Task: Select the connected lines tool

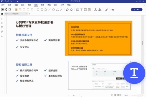Action: pos(57,10)
